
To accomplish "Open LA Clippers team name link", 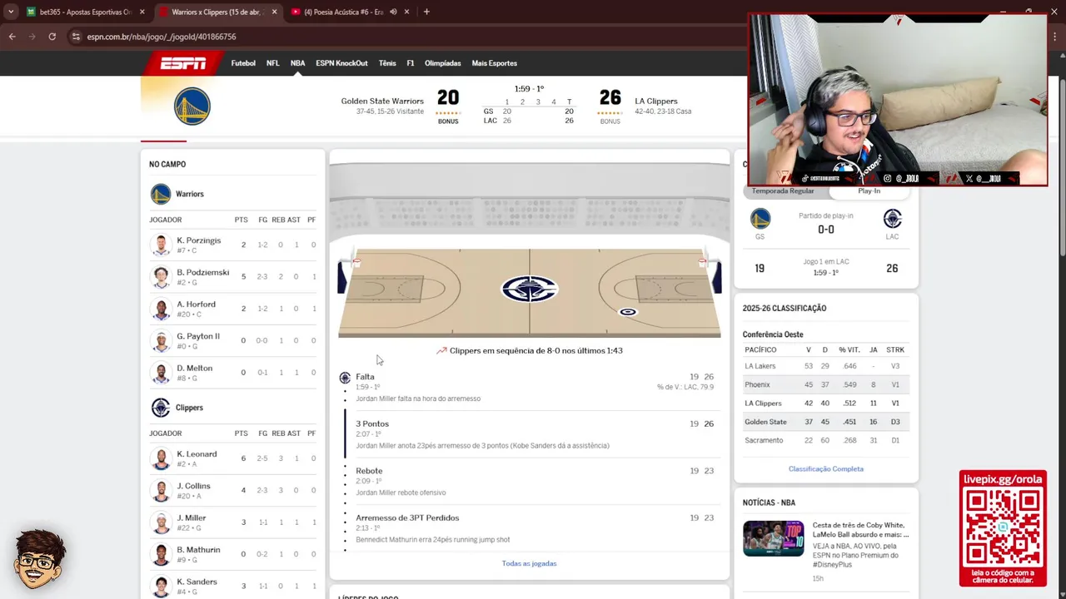I will tap(656, 101).
